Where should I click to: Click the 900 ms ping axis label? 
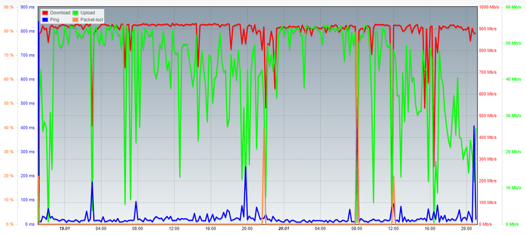tap(27, 7)
